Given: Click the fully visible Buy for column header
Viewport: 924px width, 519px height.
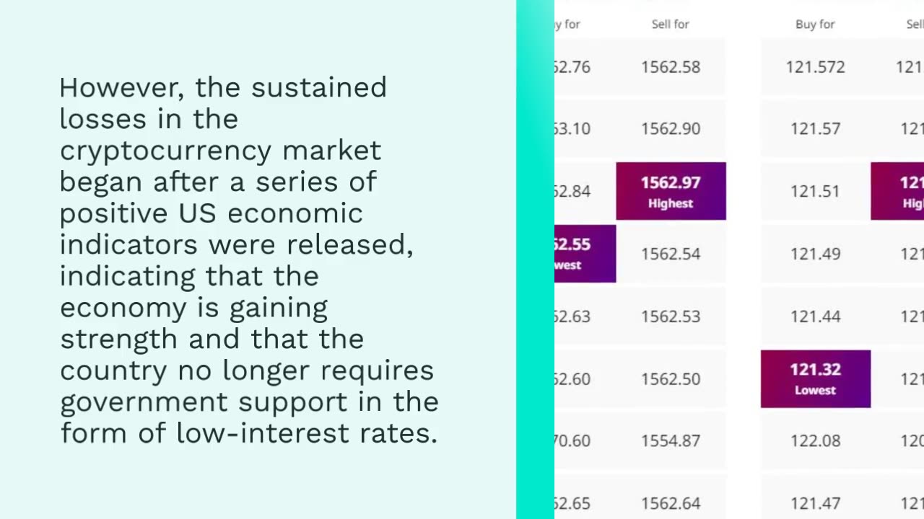Looking at the screenshot, I should 816,24.
